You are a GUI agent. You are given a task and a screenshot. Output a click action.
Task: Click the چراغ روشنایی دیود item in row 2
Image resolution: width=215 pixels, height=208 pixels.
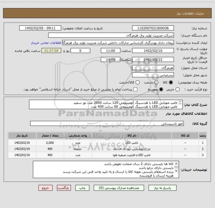pos(132,149)
